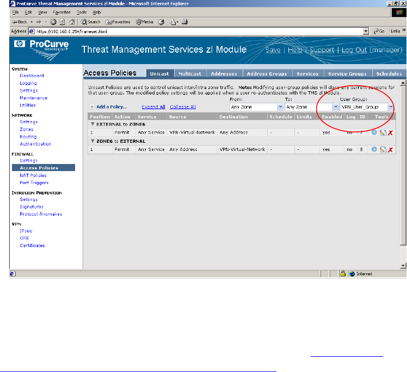
Task: Click the plus icon beside Add a Policy
Action: 92,107
